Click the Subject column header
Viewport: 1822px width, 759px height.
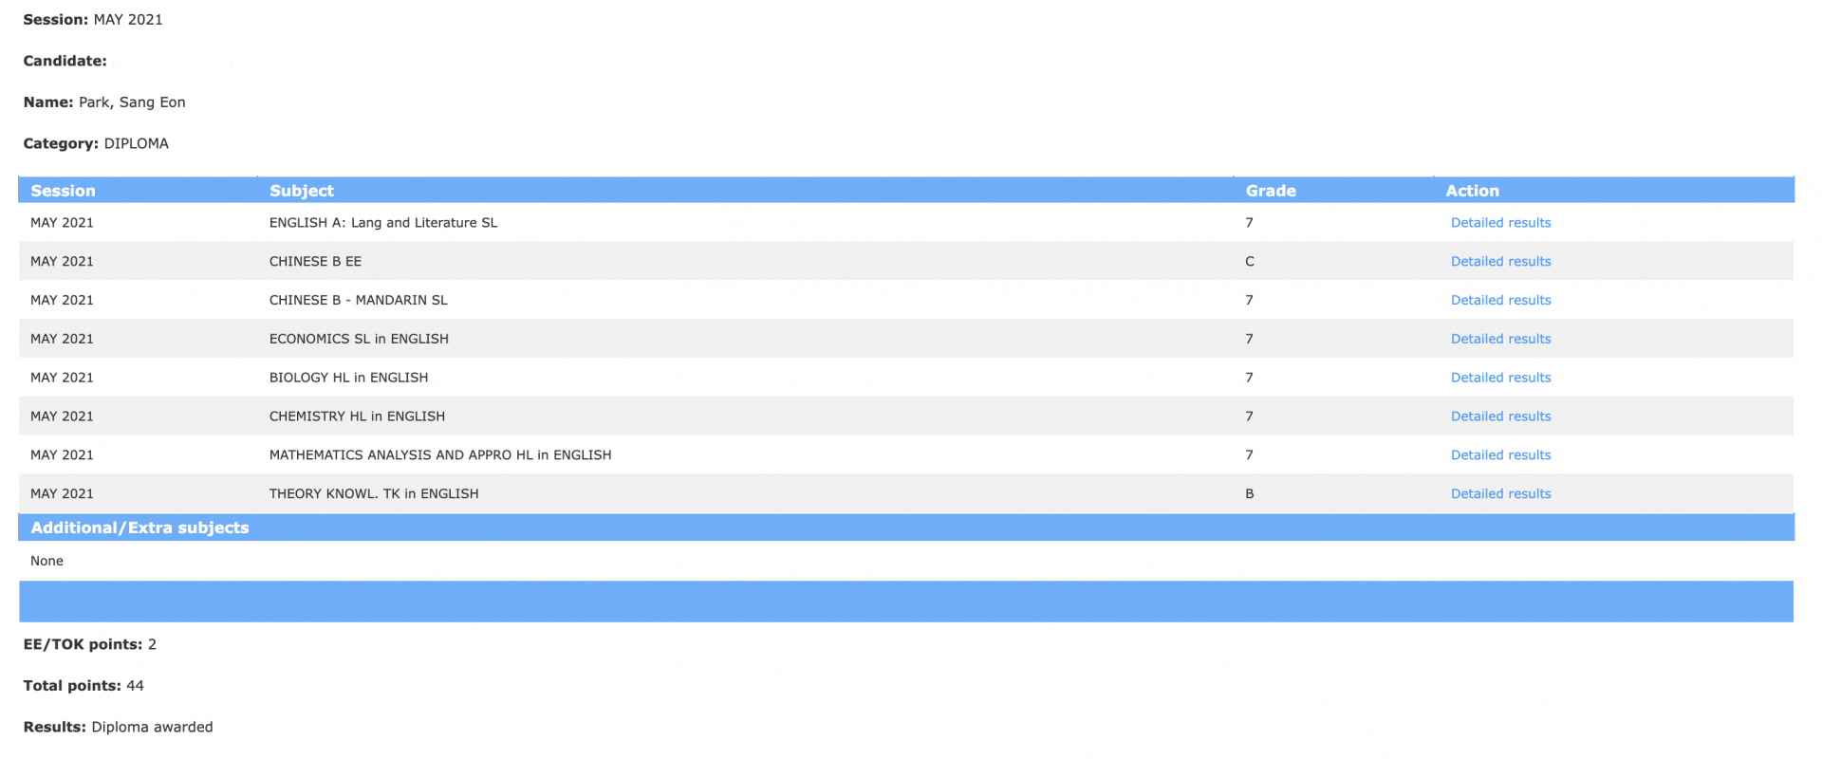pos(302,191)
